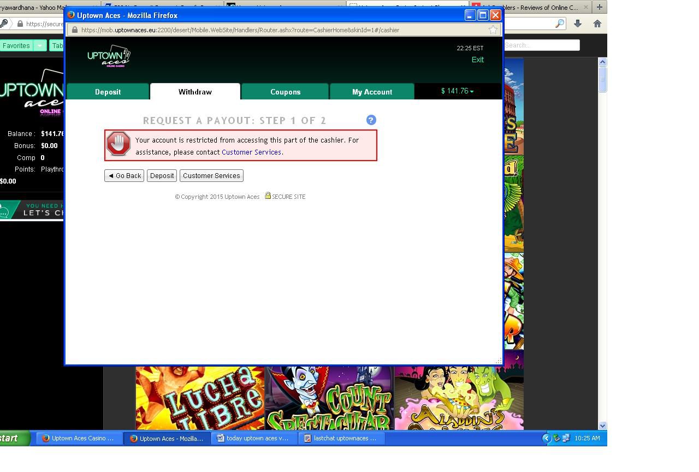The height and width of the screenshot is (472, 699).
Task: Bookmark this page with the star icon
Action: coord(493,29)
